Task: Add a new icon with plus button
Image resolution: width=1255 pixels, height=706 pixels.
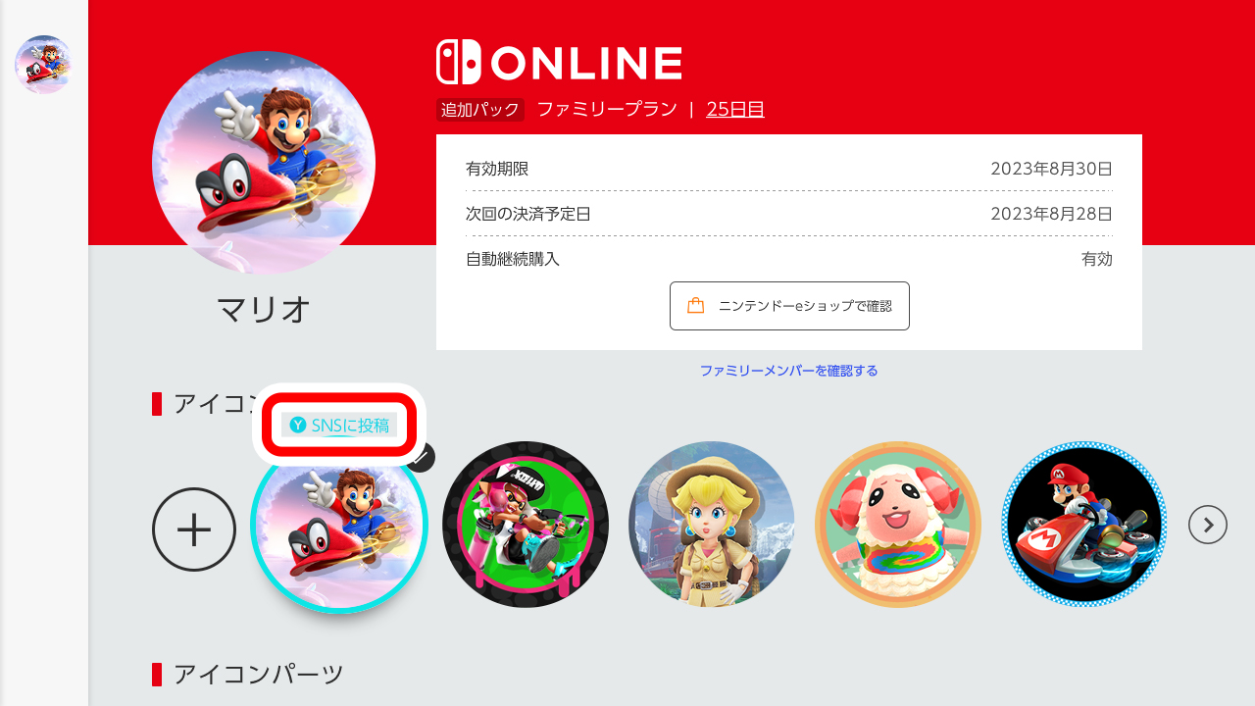Action: pyautogui.click(x=194, y=529)
